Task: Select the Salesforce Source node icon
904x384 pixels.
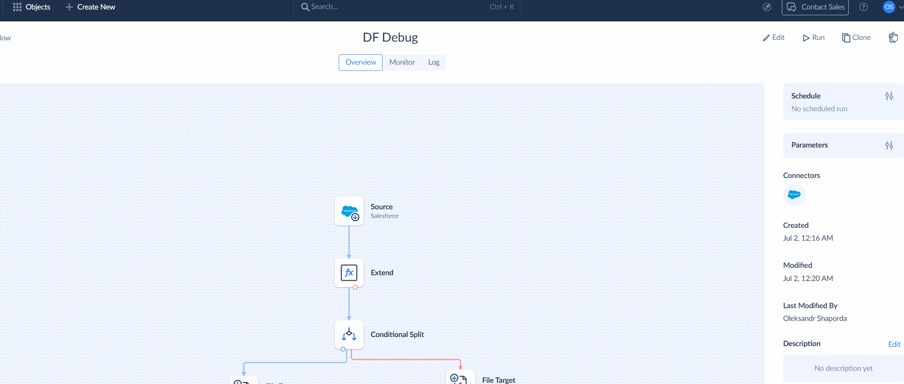Action: point(349,211)
